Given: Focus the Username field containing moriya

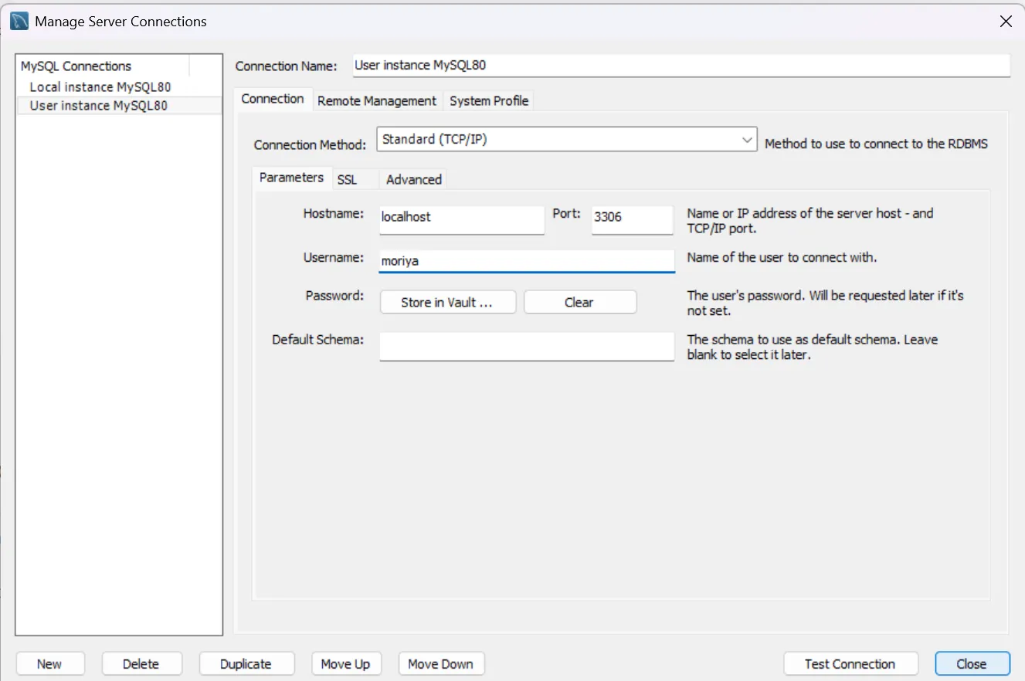Looking at the screenshot, I should pyautogui.click(x=527, y=261).
